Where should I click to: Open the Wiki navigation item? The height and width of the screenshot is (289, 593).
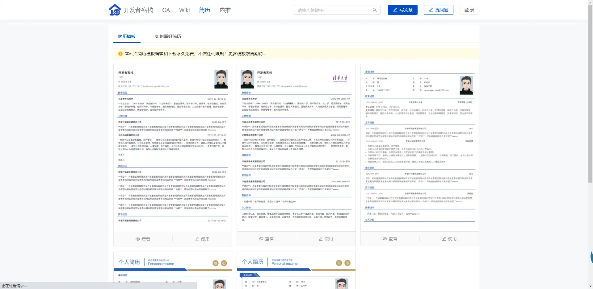184,10
